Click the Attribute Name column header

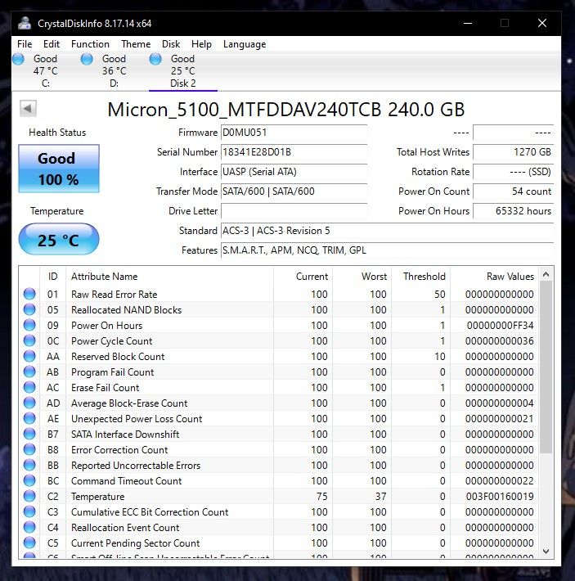(x=169, y=277)
